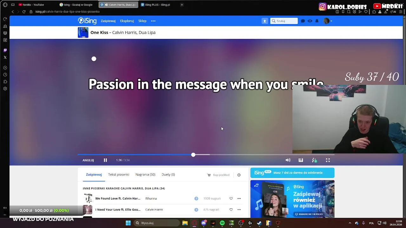Open the Windows Start menu
Screen dimensions: 406x228
click(x=128, y=223)
